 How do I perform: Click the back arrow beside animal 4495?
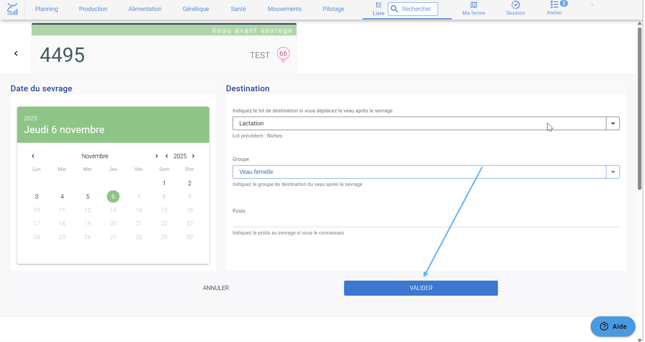(x=16, y=54)
